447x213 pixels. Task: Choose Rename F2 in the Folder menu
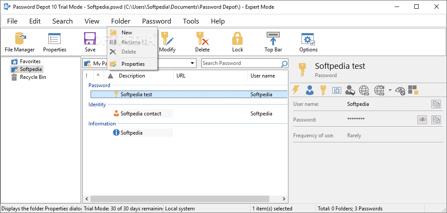coord(132,42)
